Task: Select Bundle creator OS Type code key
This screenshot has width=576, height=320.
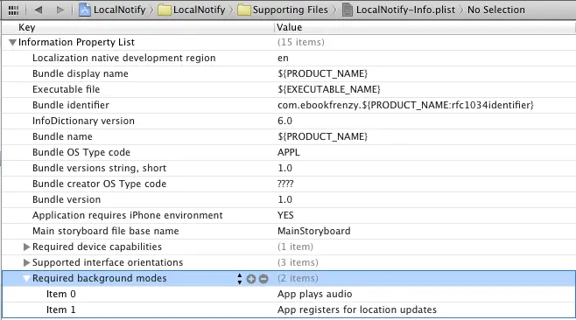Action: (x=99, y=184)
